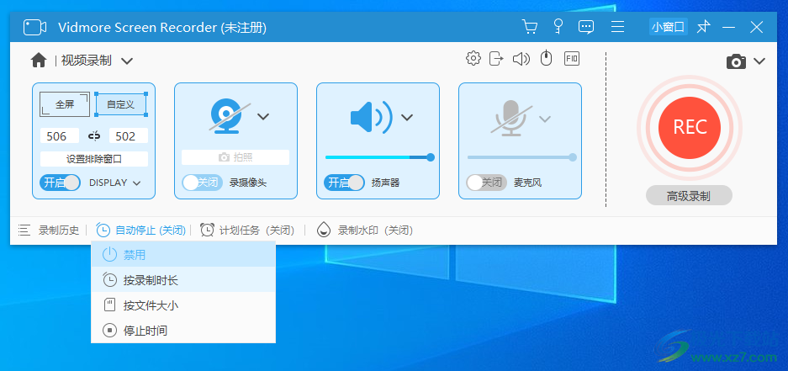
Task: Expand the speaker device dropdown arrow
Action: point(406,118)
